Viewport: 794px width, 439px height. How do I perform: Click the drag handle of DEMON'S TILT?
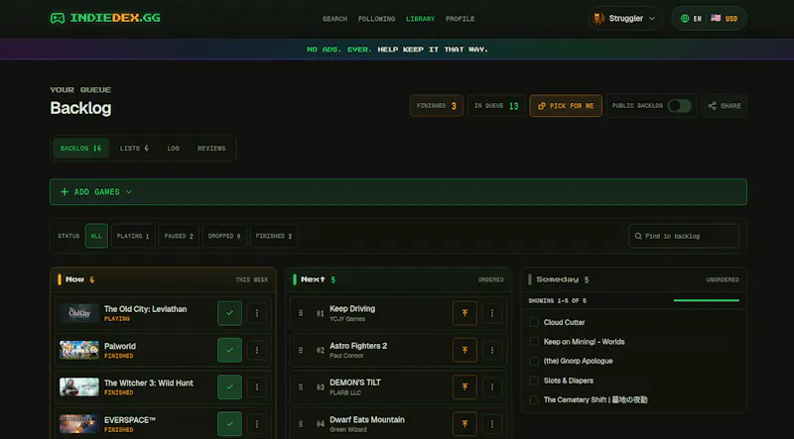[x=301, y=386]
